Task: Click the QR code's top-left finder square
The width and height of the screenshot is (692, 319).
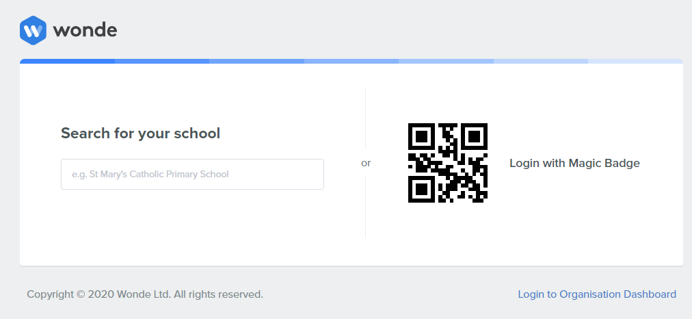Action: 421,136
